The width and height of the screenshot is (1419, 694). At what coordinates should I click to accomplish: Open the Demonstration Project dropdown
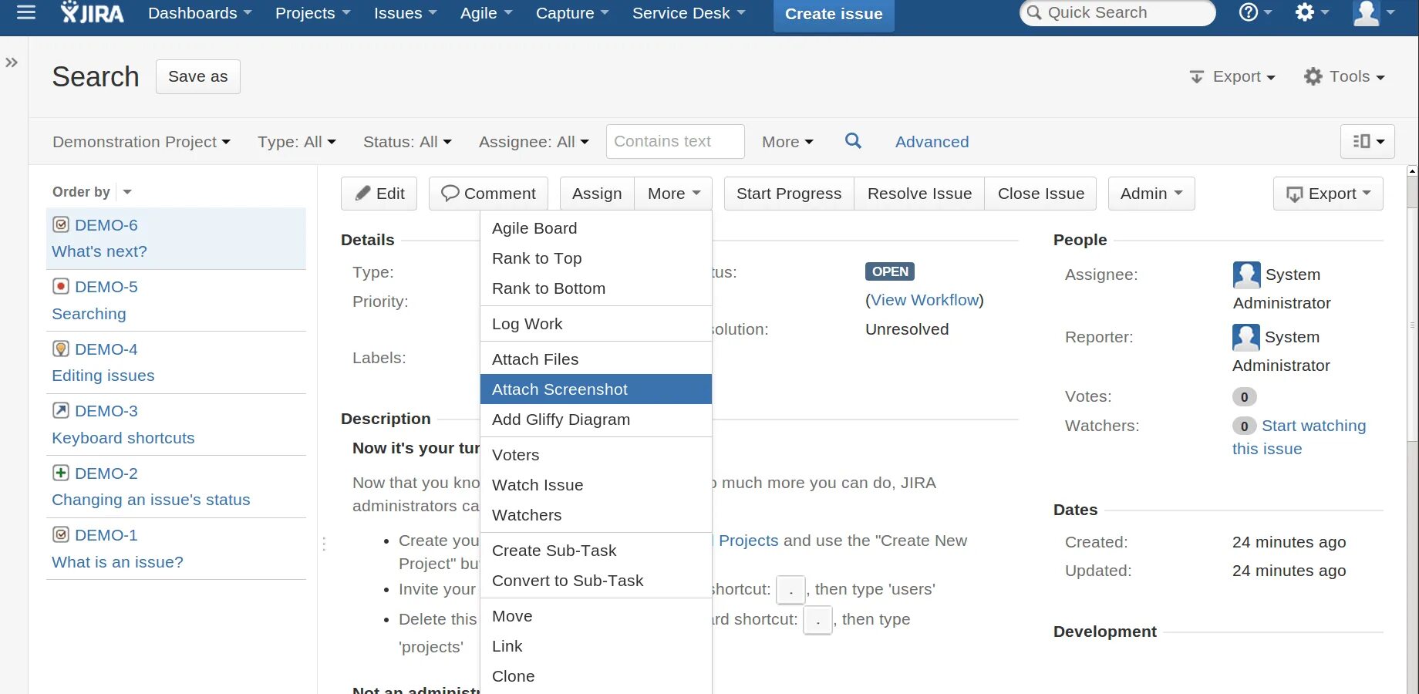(x=141, y=142)
